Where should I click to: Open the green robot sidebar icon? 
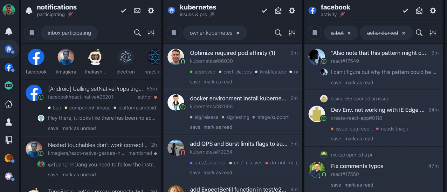pos(9,86)
